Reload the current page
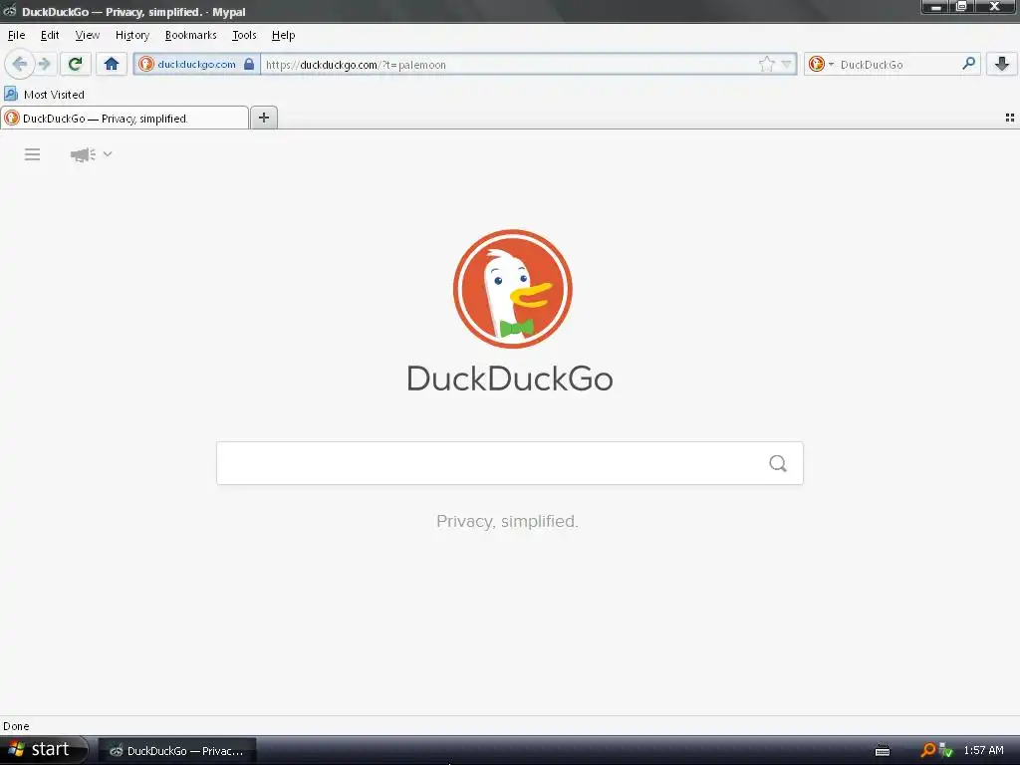Screen dimensions: 1020x765 tap(76, 64)
